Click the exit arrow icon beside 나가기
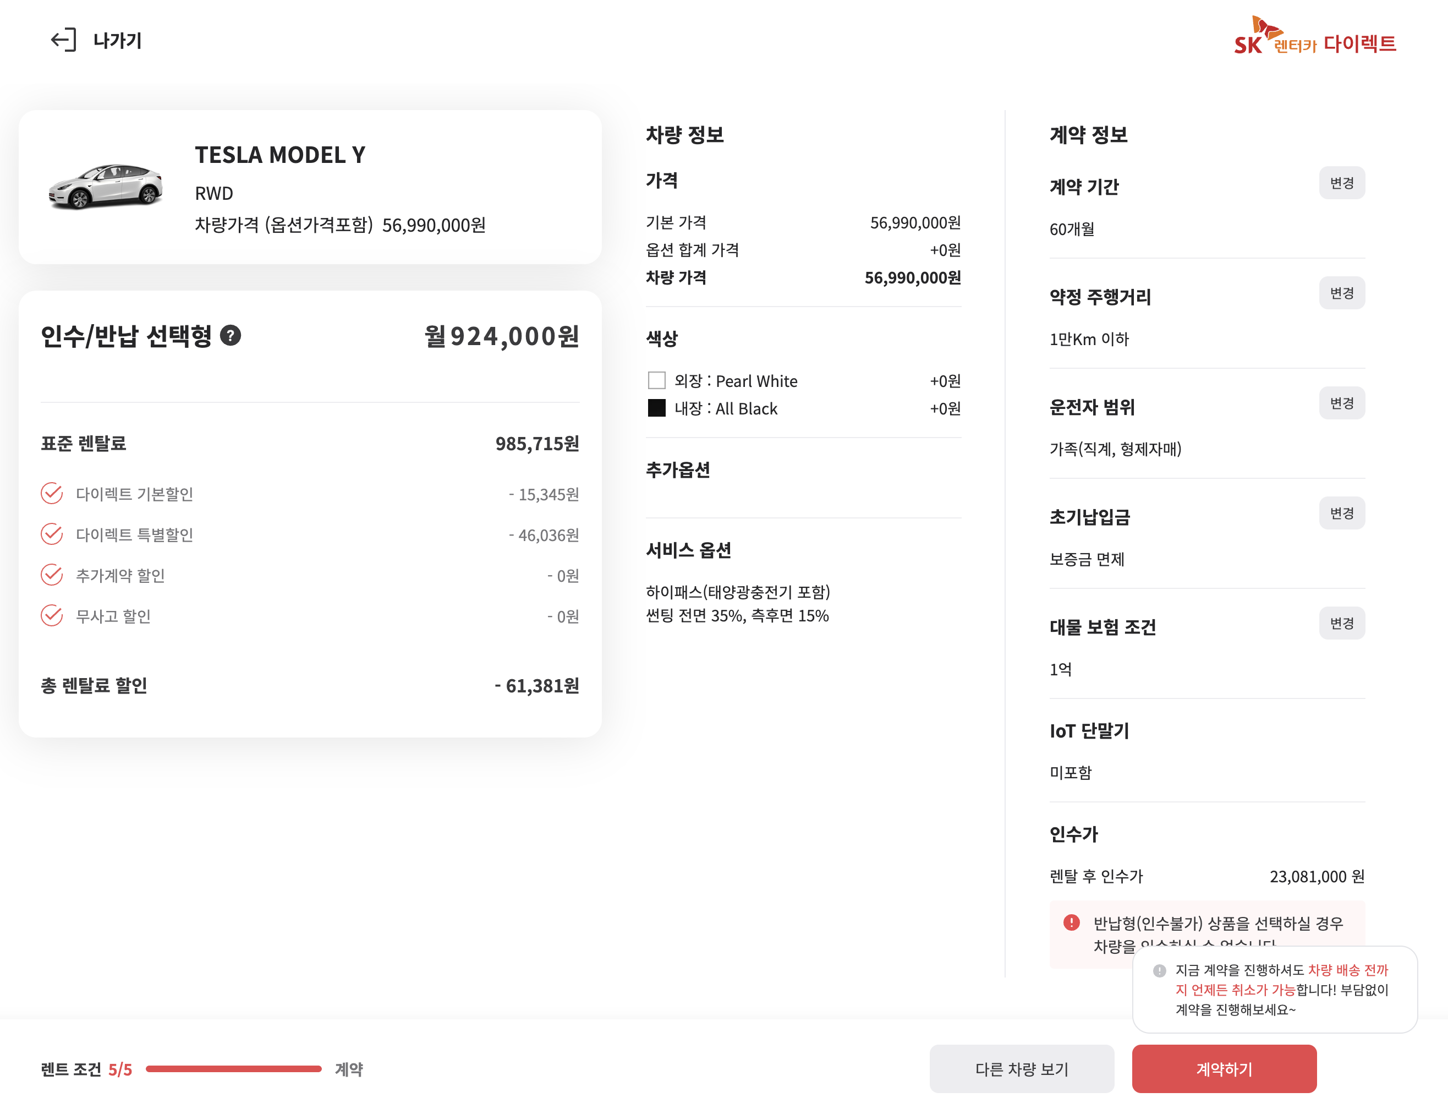Screen dimensions: 1448x1103 point(64,40)
